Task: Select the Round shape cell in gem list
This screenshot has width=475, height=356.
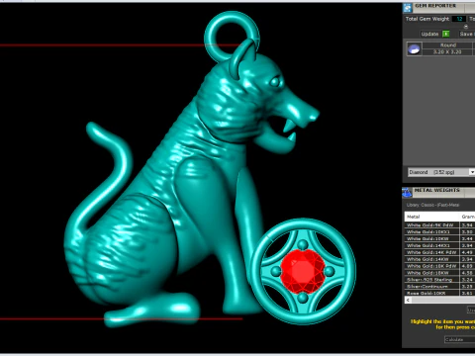Action: coord(447,45)
